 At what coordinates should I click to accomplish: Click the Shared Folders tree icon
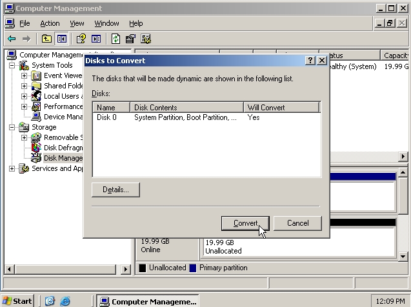[36, 86]
